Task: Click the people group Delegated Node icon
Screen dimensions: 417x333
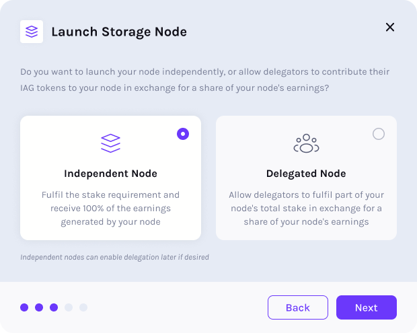Action: point(306,143)
